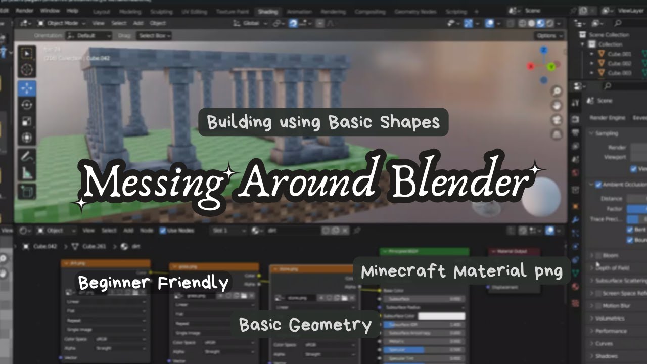Open Add menu in 3D viewport header

(138, 23)
